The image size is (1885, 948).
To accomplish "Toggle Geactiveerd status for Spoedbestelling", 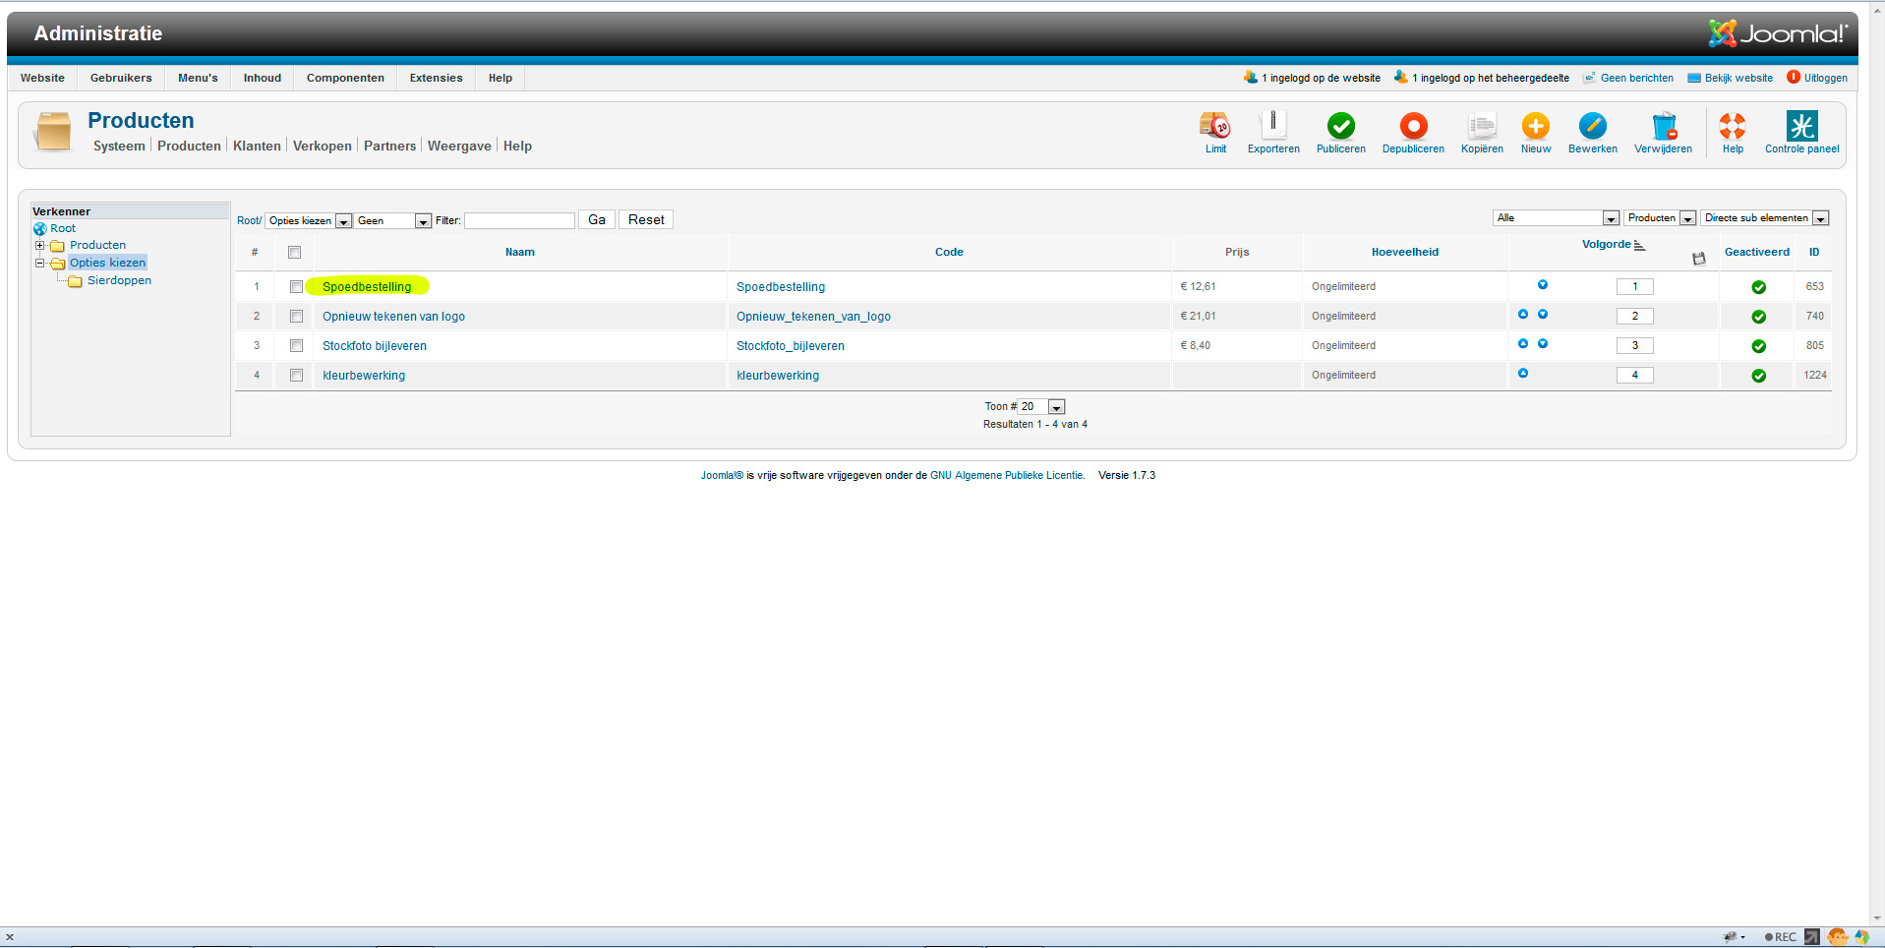I will click(x=1758, y=287).
